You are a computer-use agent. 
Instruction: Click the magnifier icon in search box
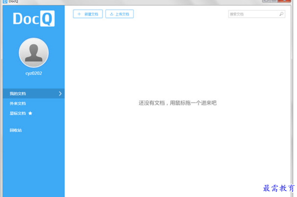(x=281, y=14)
